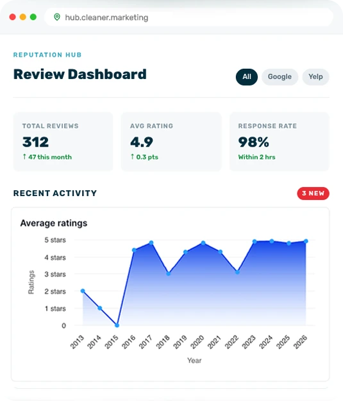This screenshot has width=343, height=401.
Task: Click the '2 stars' axis label
Action: click(x=55, y=291)
